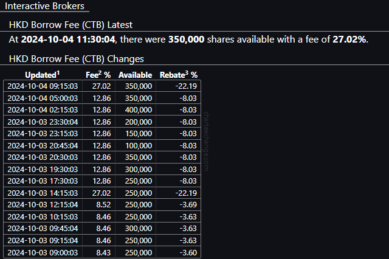389x259 pixels.
Task: Click the 27.02 fee on 2024-10-03 14:15:03 row
Action: [102, 193]
